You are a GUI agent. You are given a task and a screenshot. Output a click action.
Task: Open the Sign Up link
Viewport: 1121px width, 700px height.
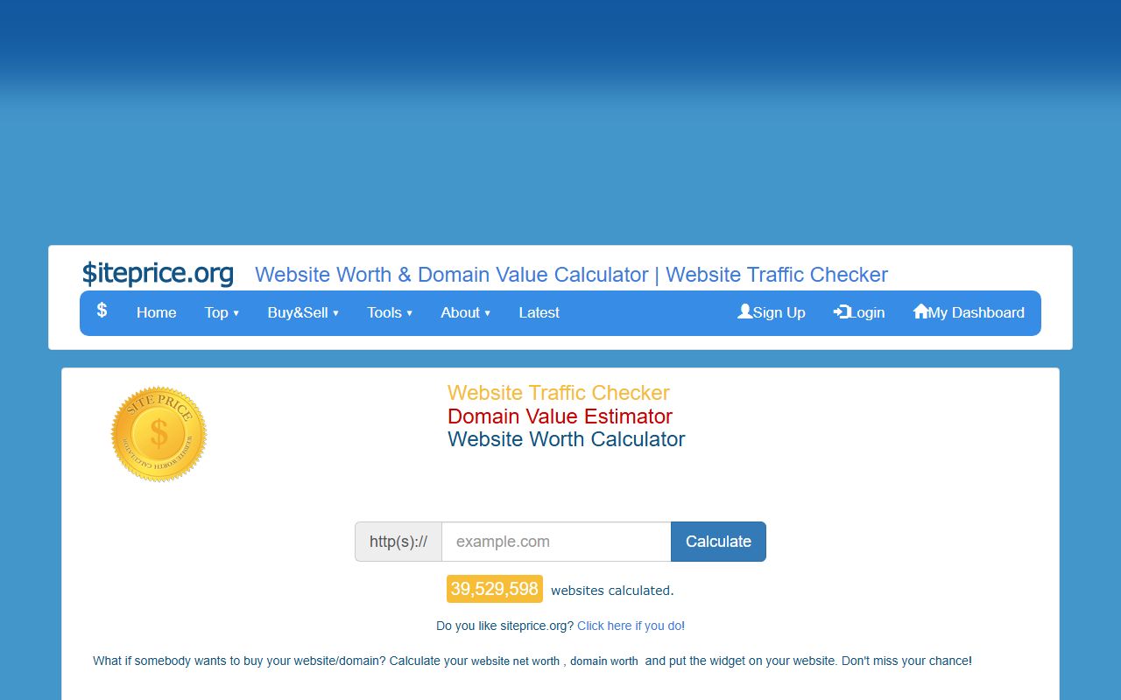pyautogui.click(x=772, y=312)
